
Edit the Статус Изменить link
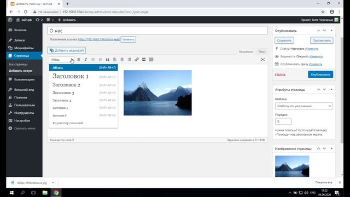click(x=312, y=49)
